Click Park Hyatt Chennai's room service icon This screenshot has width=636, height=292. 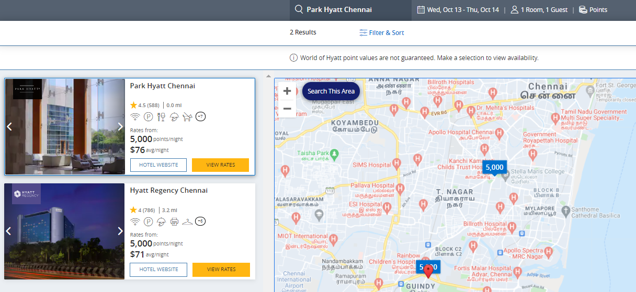(175, 117)
